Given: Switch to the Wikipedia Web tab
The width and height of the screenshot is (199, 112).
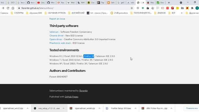Looking at the screenshot, I should (71, 2).
